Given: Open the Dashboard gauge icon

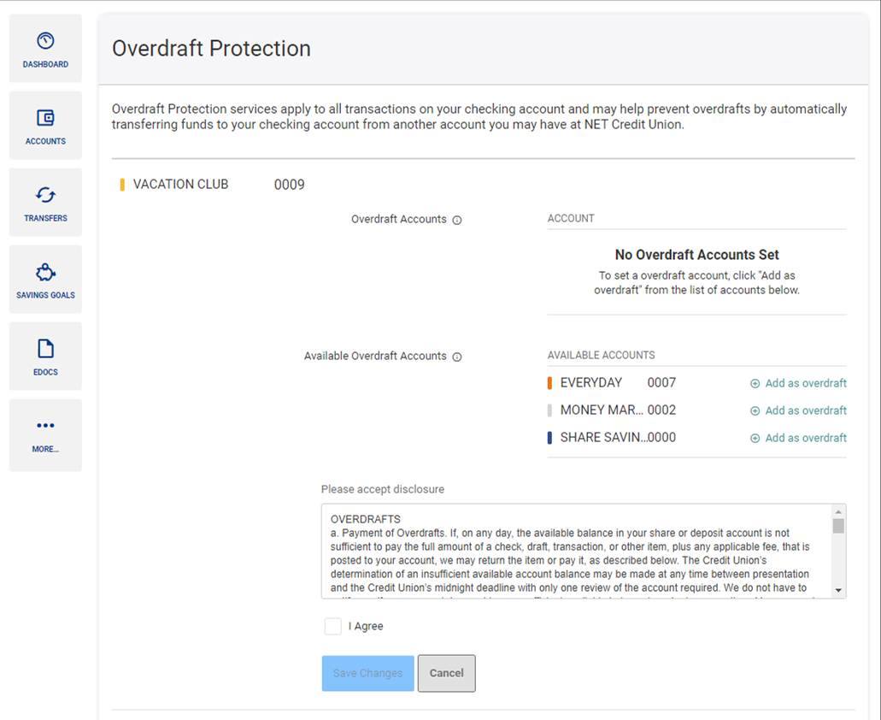Looking at the screenshot, I should [x=45, y=41].
